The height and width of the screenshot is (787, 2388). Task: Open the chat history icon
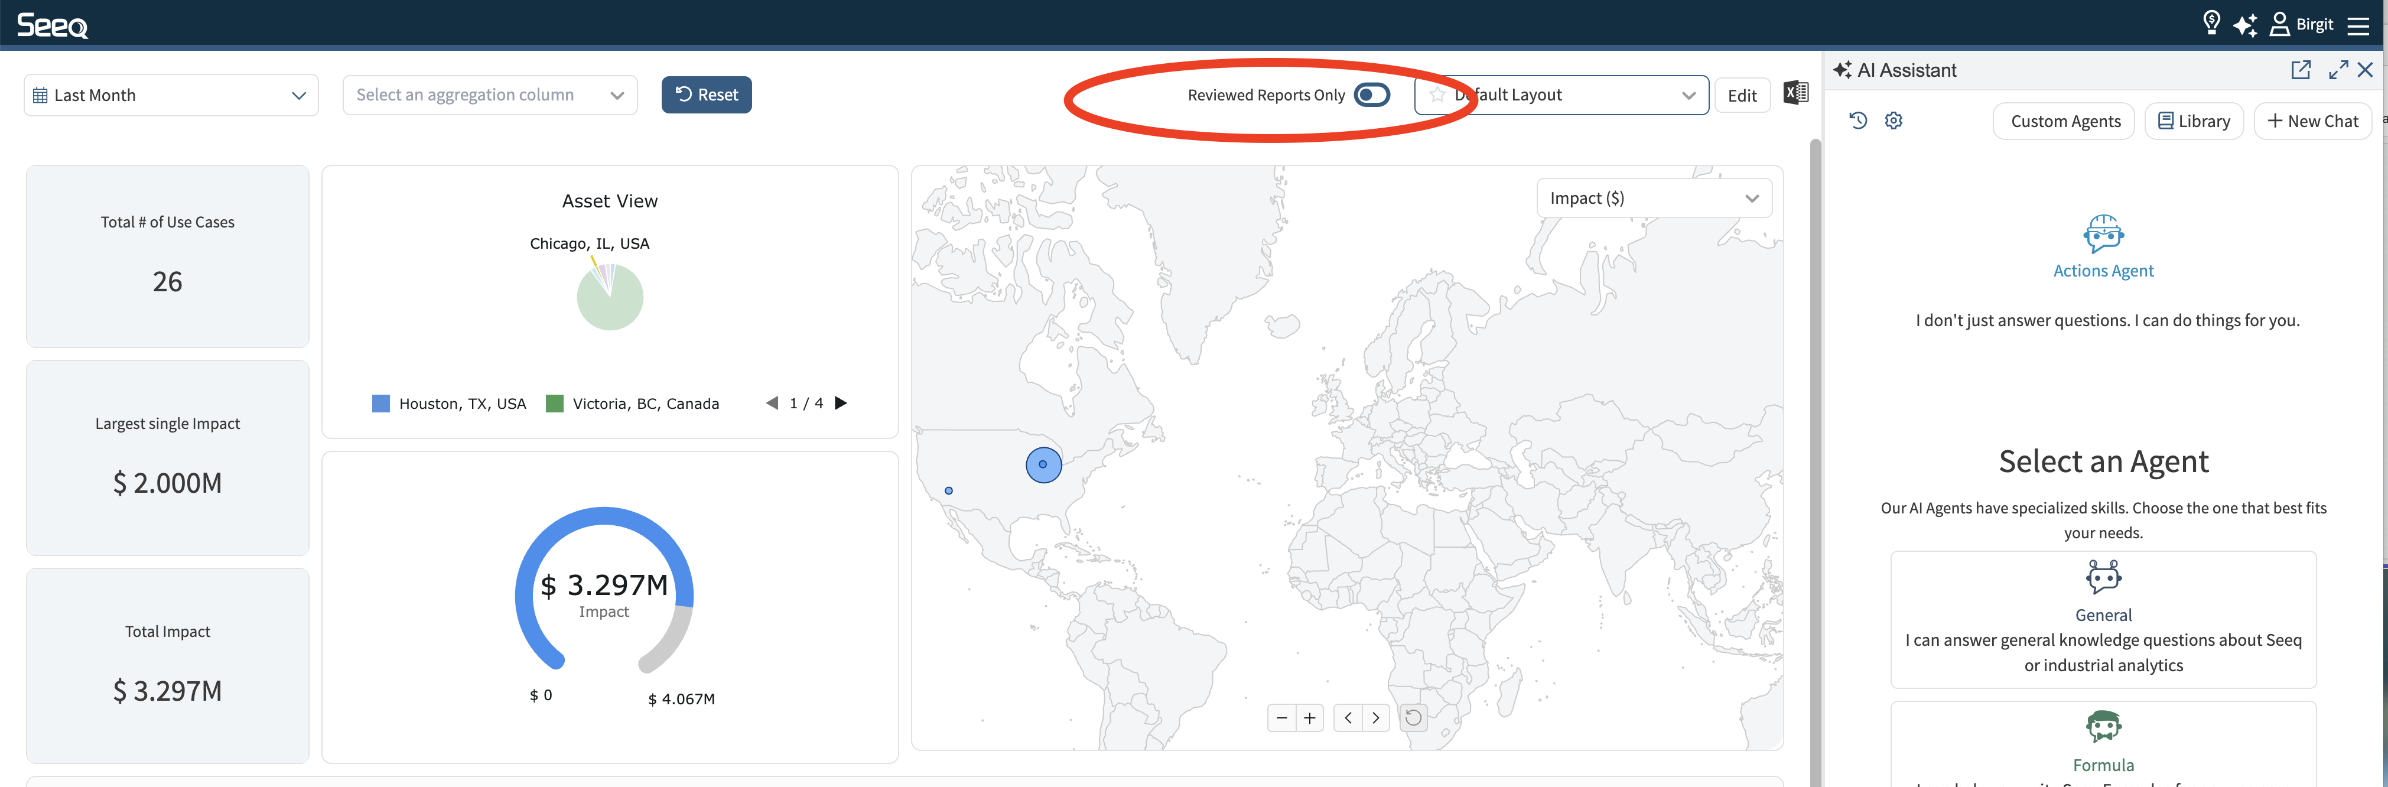(x=1857, y=121)
